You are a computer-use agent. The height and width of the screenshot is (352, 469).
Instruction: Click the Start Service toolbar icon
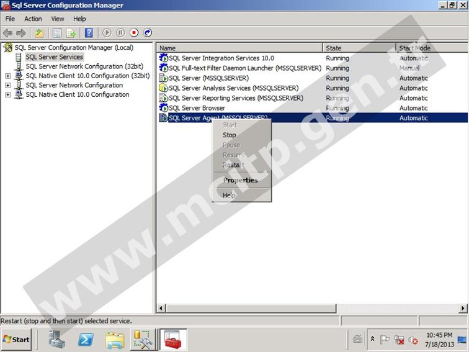pyautogui.click(x=107, y=33)
